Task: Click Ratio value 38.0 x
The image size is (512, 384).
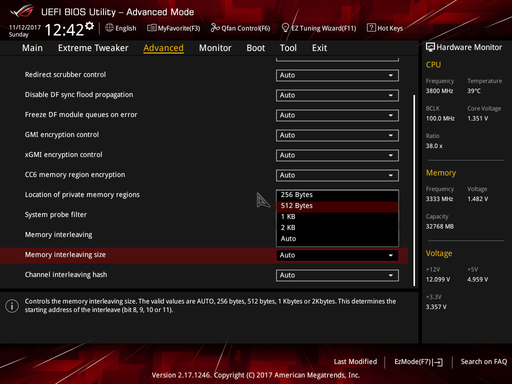Action: click(x=434, y=146)
